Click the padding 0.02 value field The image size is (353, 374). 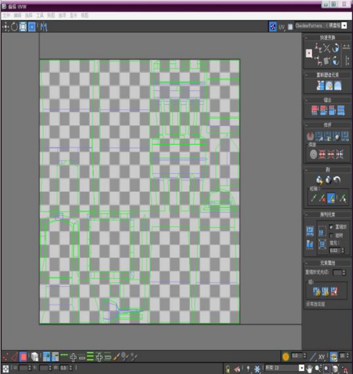(335, 250)
